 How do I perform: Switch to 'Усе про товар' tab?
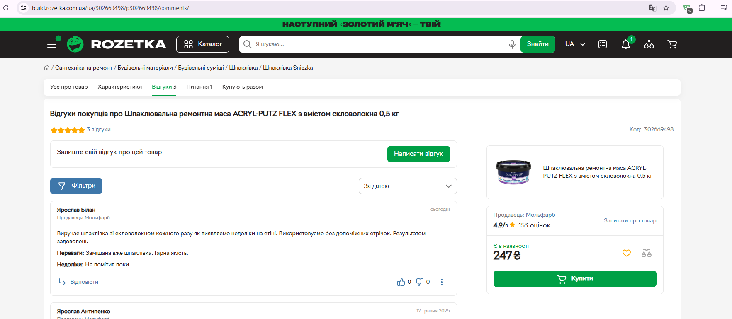click(69, 87)
